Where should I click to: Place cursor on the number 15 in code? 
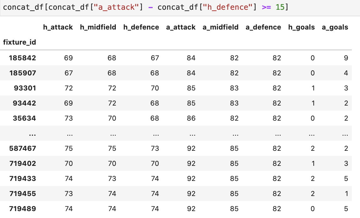(280, 7)
